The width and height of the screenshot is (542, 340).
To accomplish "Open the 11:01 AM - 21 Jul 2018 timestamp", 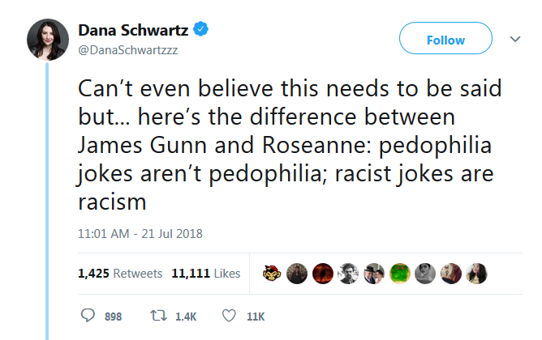I will pyautogui.click(x=140, y=234).
